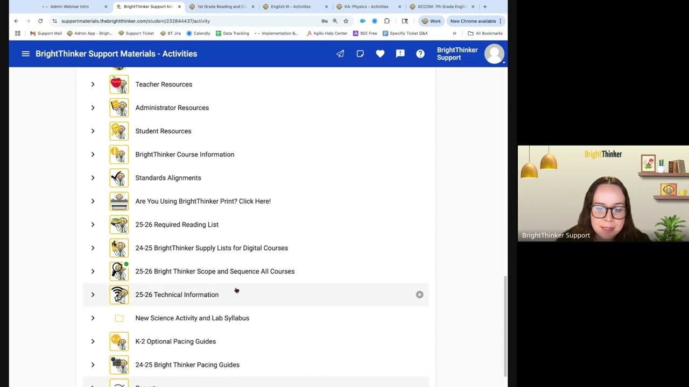Go back with the browser back arrow
This screenshot has width=689, height=387.
(x=16, y=21)
